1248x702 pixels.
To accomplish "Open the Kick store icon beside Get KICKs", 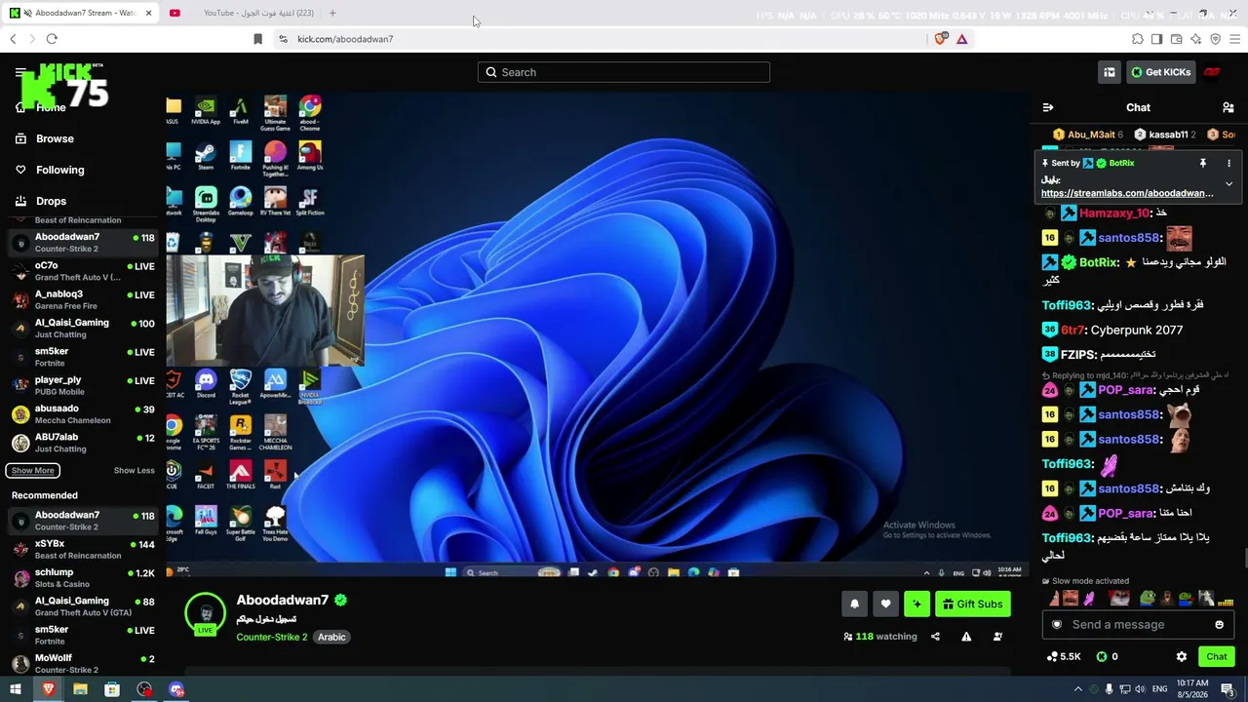I will tap(1110, 72).
